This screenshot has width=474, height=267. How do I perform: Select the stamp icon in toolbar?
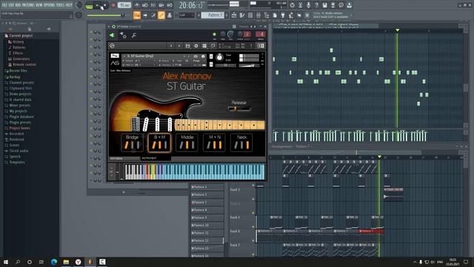pyautogui.click(x=170, y=15)
